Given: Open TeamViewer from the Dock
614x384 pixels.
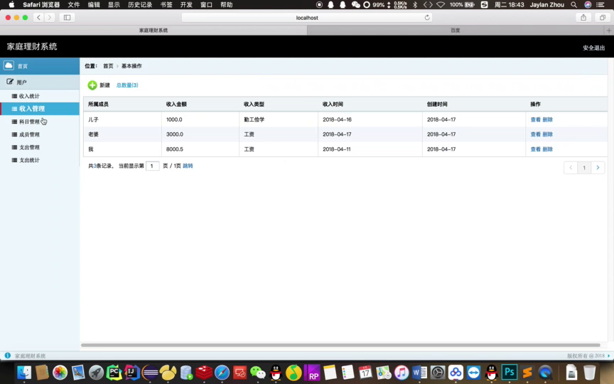Looking at the screenshot, I should coord(473,372).
